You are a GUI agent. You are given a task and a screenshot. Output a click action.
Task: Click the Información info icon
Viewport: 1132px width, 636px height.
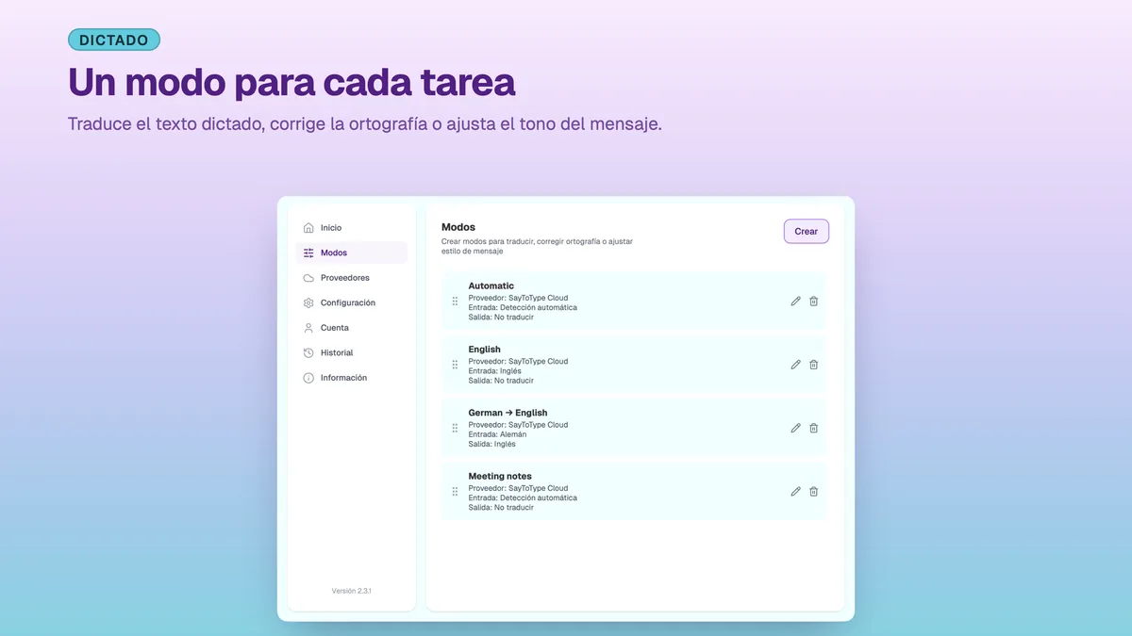point(308,378)
